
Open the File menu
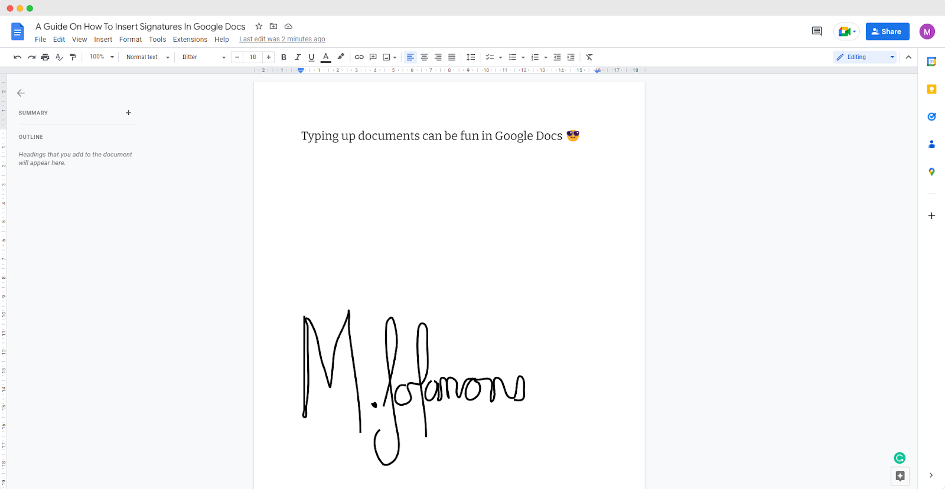pos(40,40)
